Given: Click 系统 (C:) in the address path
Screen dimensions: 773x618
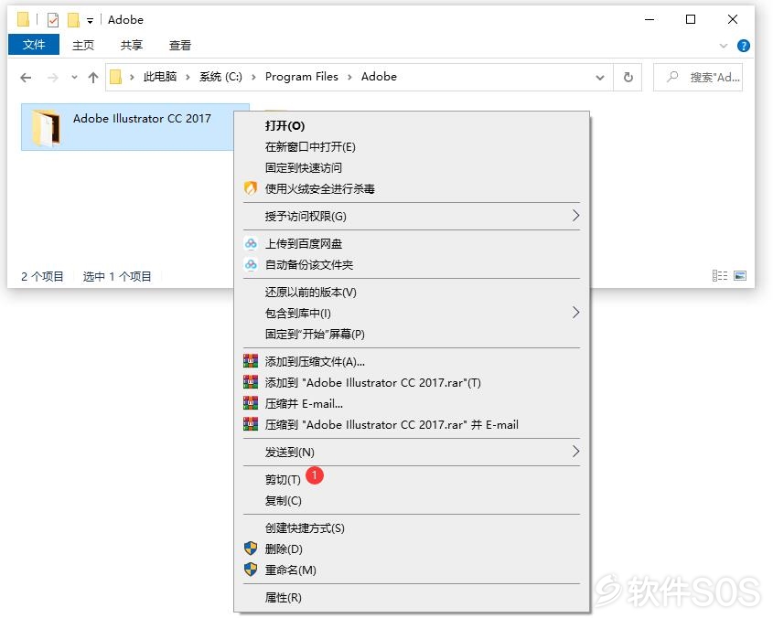Looking at the screenshot, I should tap(220, 77).
